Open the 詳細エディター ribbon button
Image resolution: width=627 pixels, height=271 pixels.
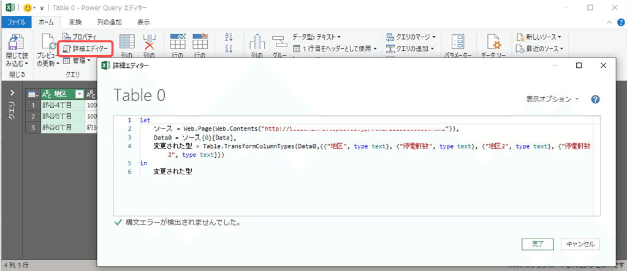(x=86, y=49)
